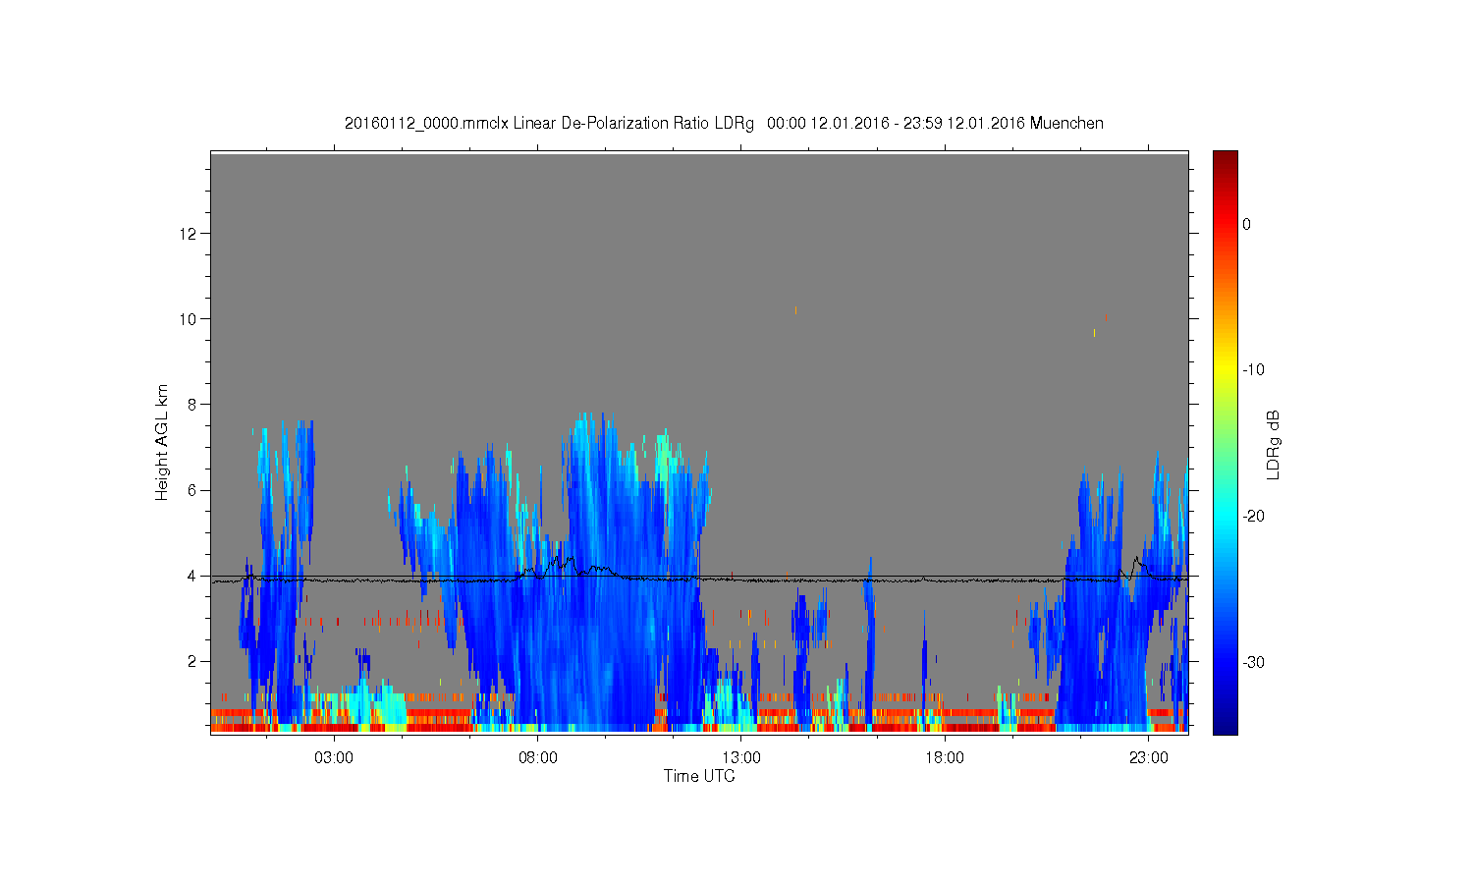
Task: Click the 18:00 time tick label
Action: (x=945, y=758)
